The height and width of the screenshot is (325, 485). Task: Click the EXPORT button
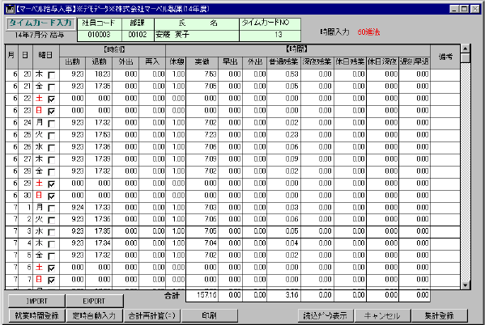[95, 301]
